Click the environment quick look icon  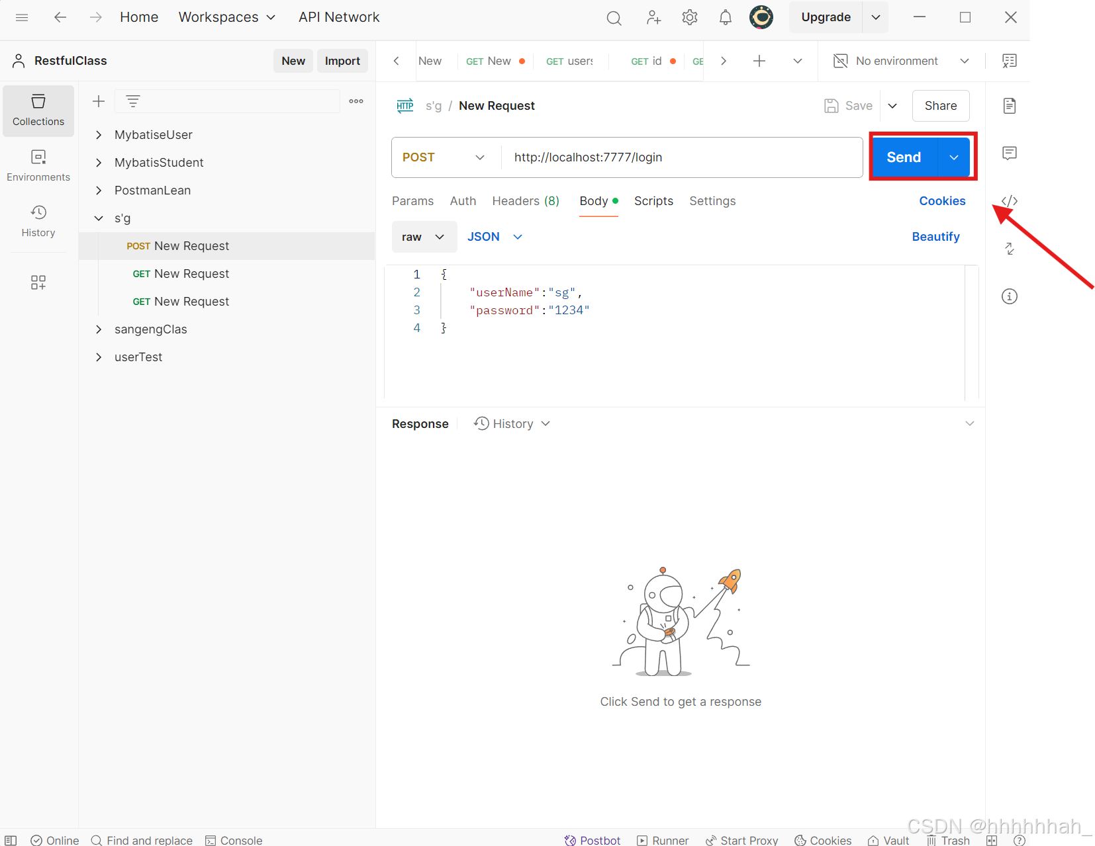(x=1010, y=61)
